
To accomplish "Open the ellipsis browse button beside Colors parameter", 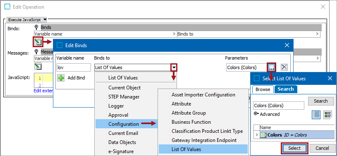I will point(271,67).
